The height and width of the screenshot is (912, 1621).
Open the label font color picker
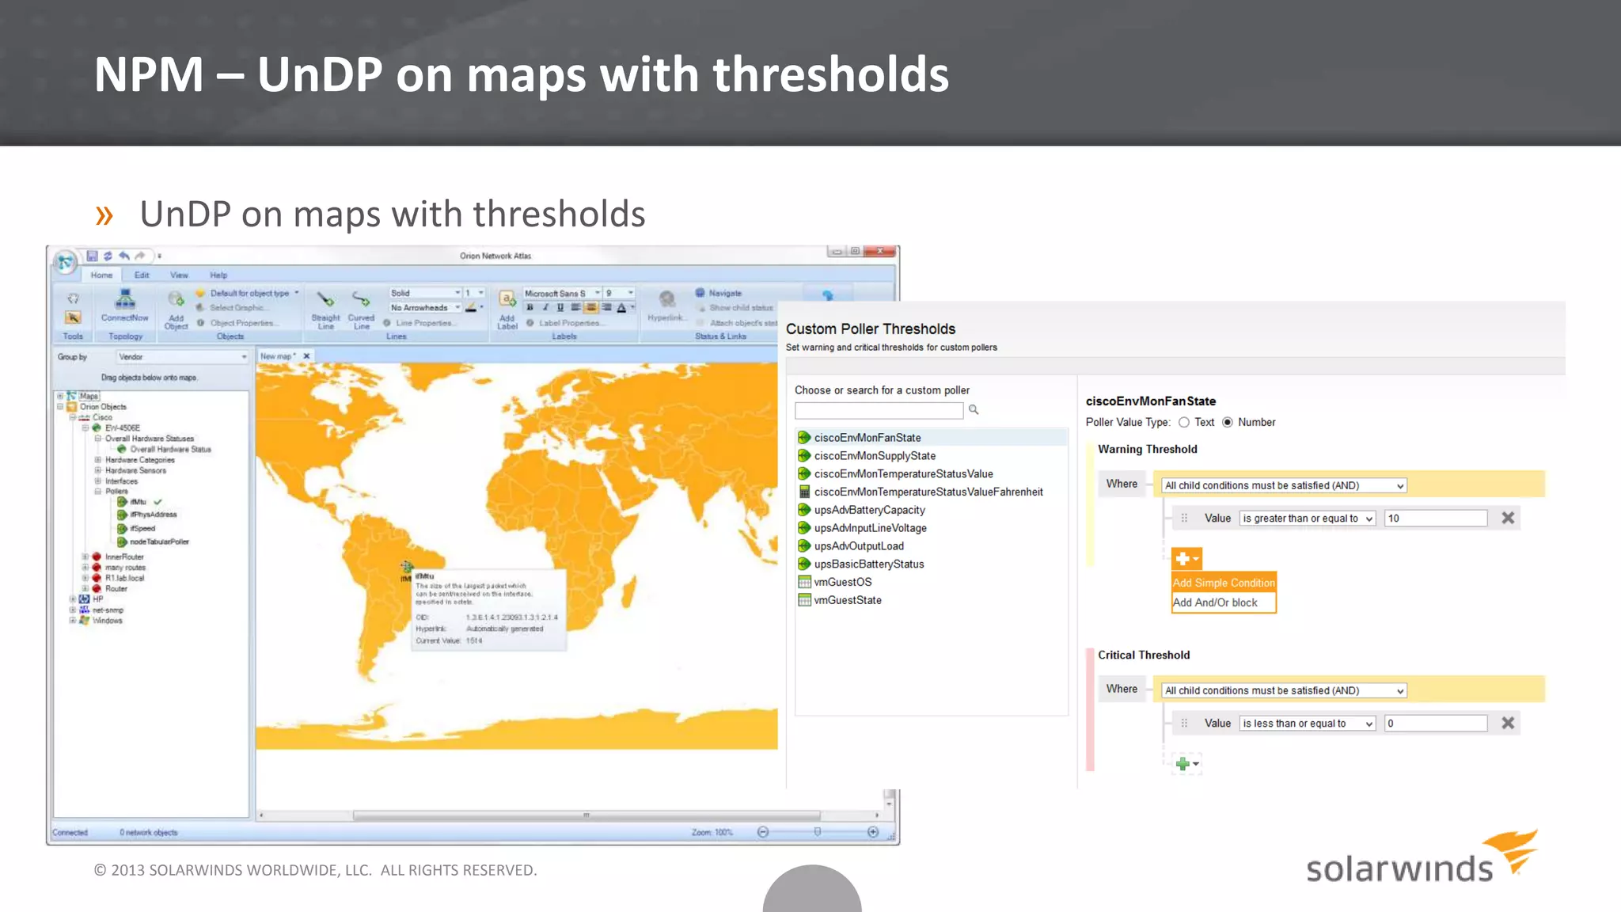tap(625, 308)
